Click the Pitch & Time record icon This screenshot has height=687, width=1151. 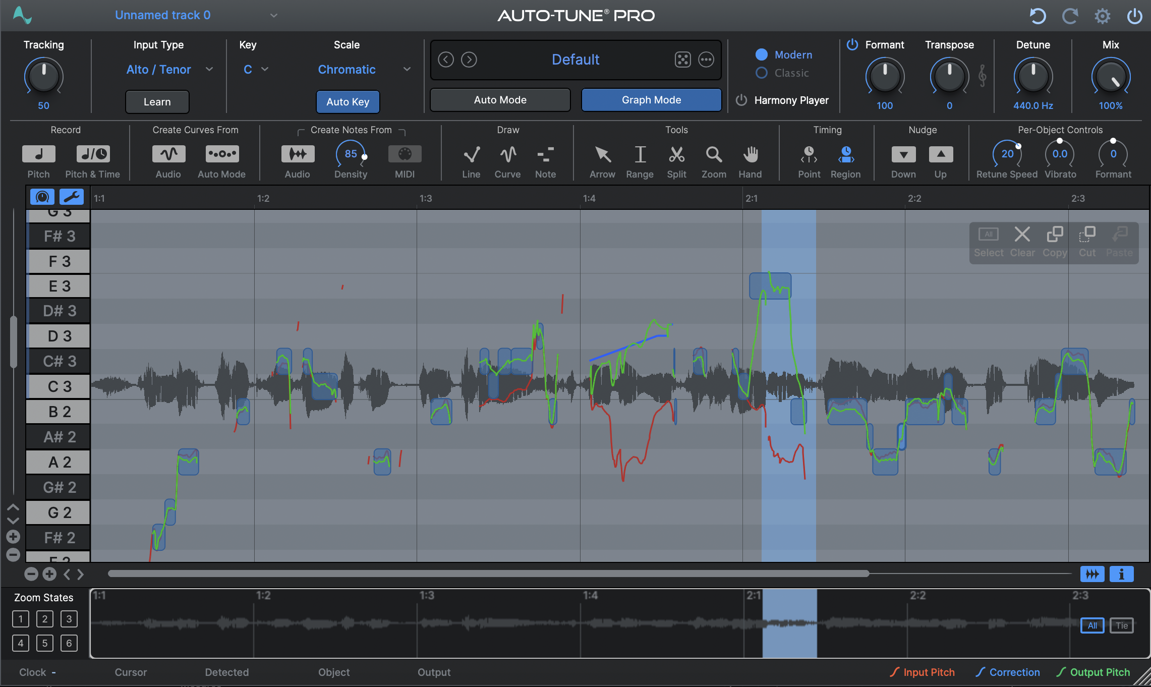93,154
